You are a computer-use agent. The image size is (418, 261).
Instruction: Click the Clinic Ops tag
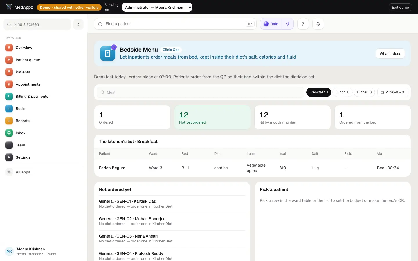pos(171,50)
